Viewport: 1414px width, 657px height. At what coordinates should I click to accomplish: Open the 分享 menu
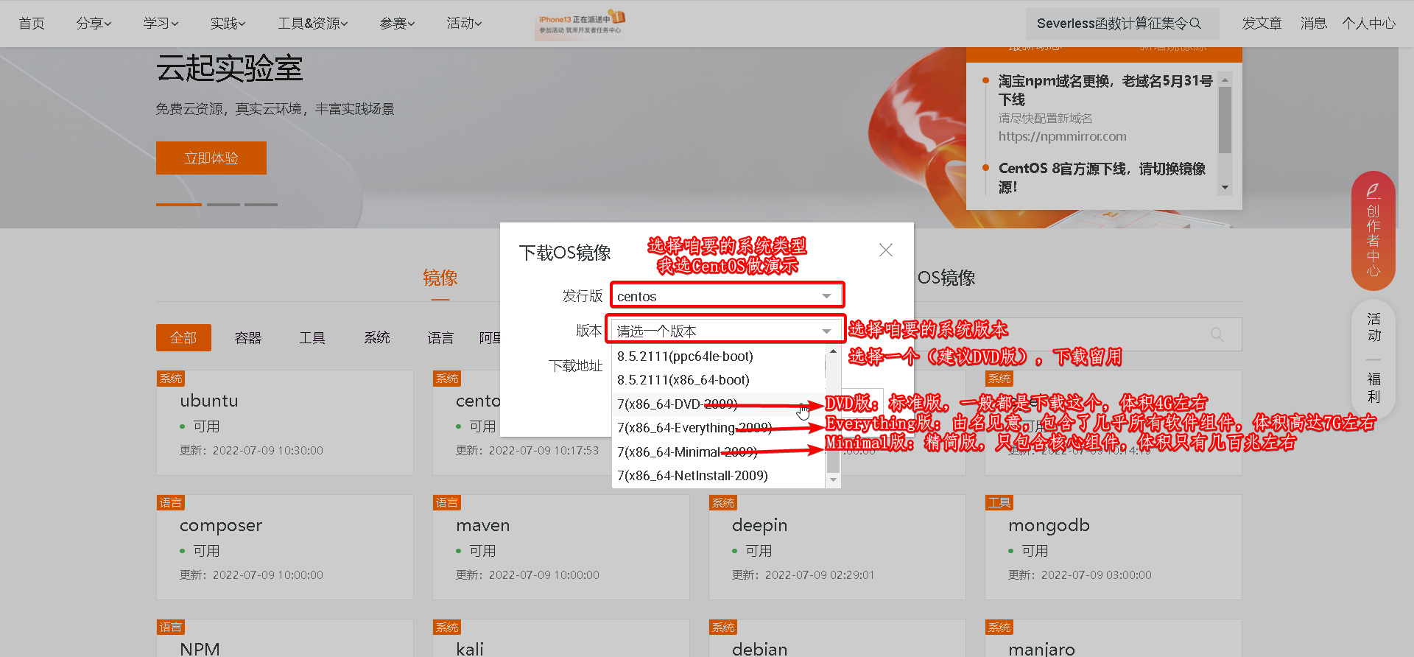(94, 24)
